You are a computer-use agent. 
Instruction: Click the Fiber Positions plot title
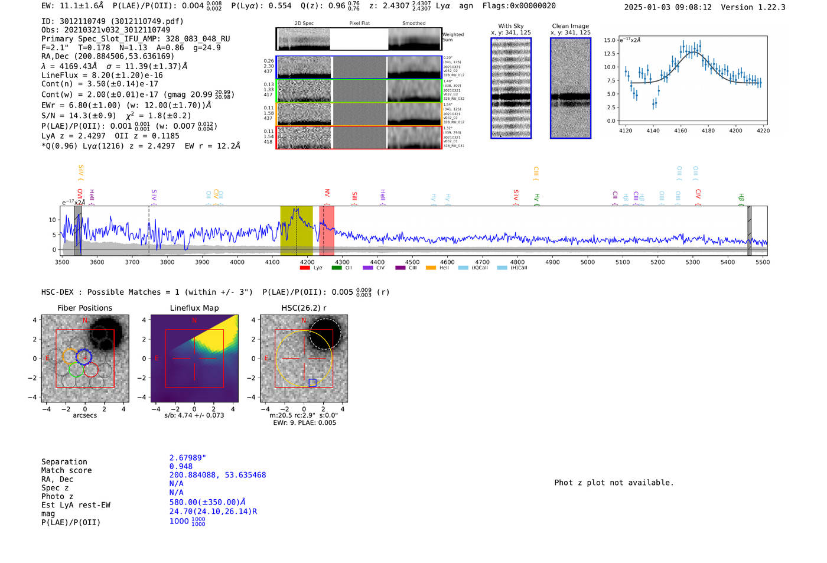(x=85, y=308)
